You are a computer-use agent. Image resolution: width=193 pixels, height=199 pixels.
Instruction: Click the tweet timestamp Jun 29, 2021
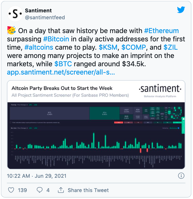[x=37, y=176]
